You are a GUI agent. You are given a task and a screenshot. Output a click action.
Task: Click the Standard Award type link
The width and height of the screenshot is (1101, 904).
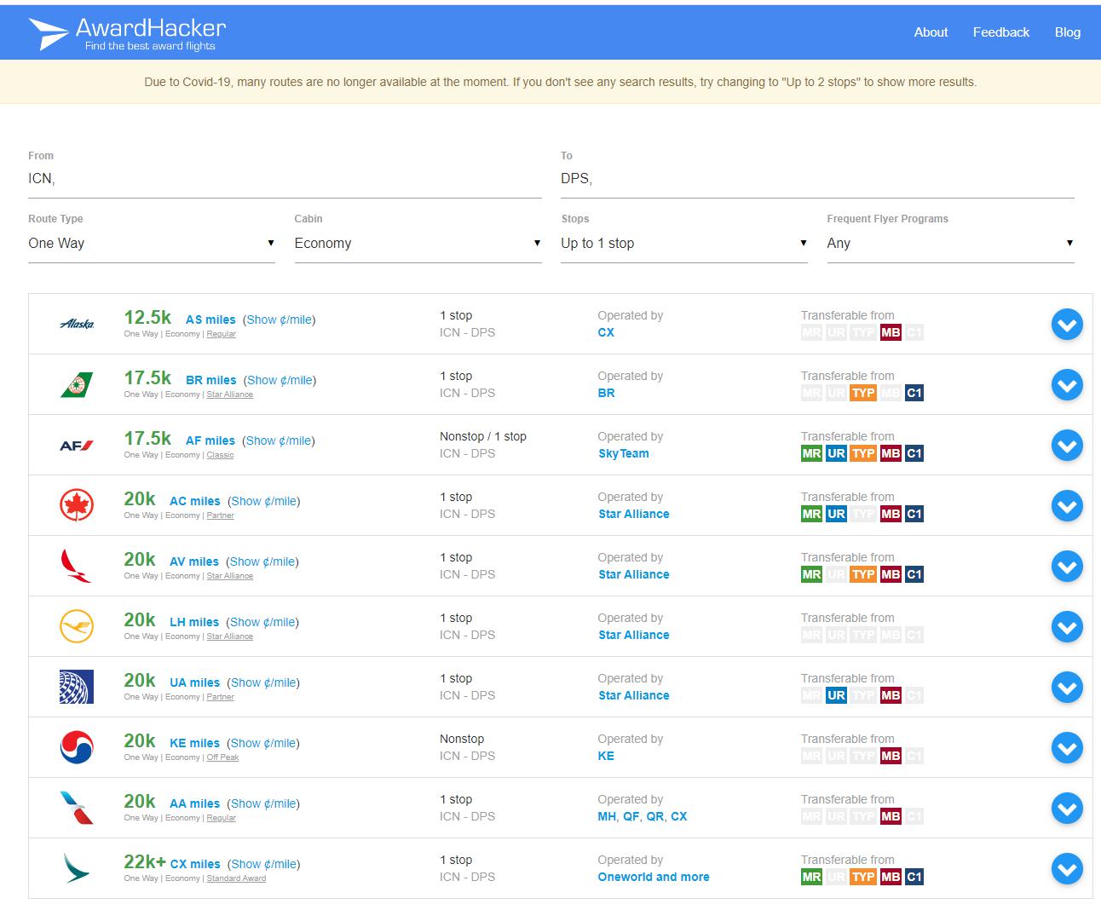pyautogui.click(x=236, y=878)
